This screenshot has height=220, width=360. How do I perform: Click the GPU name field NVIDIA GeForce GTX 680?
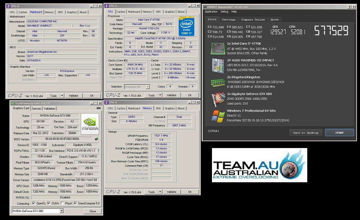(x=55, y=115)
